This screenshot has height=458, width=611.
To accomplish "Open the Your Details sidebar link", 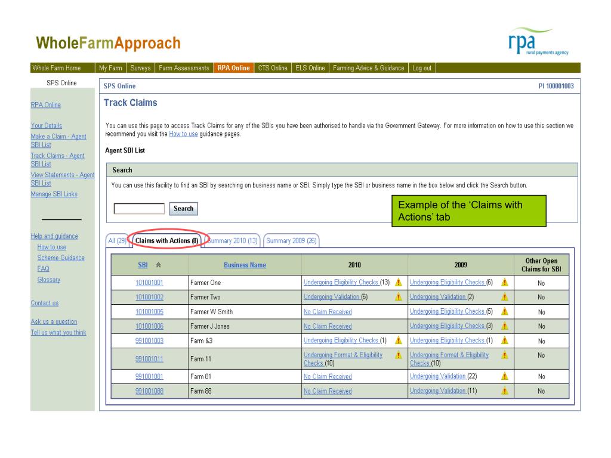I will [x=47, y=125].
